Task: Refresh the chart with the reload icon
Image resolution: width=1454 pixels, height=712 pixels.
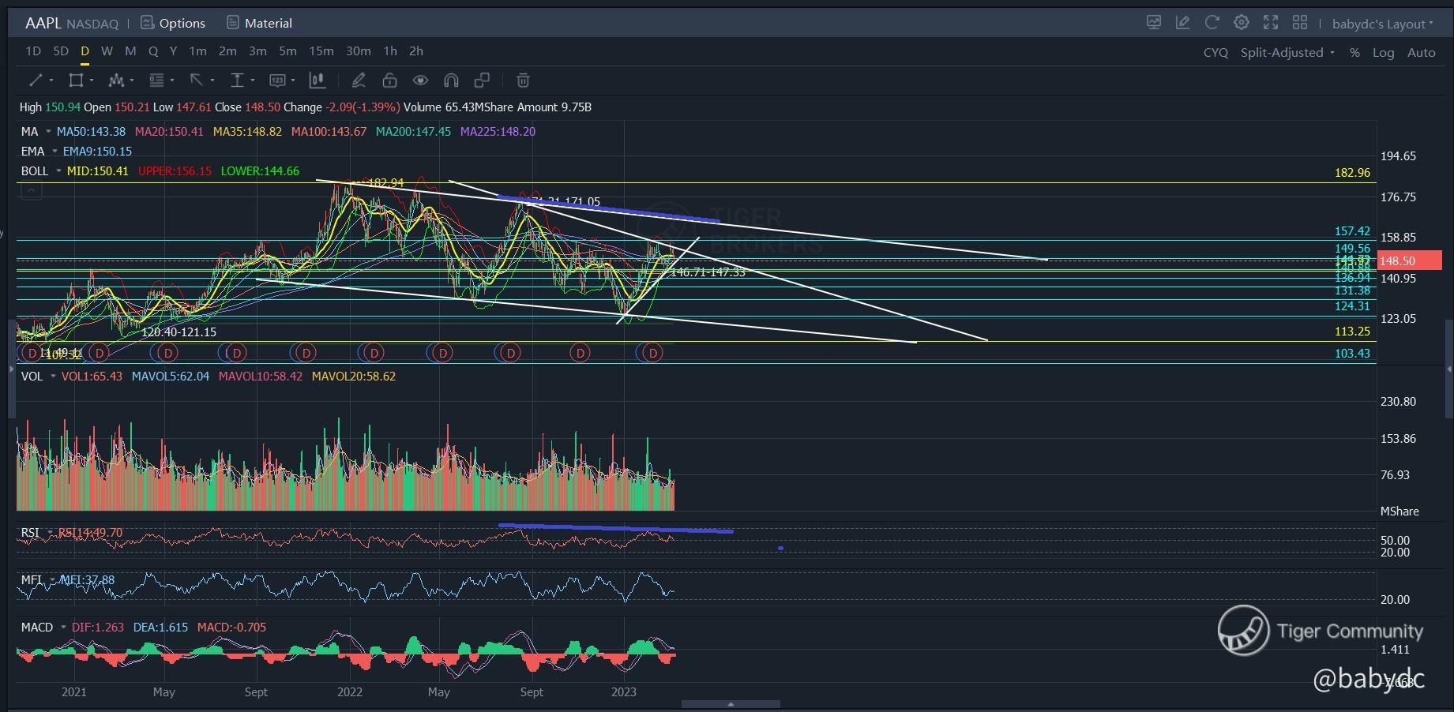Action: [1212, 23]
